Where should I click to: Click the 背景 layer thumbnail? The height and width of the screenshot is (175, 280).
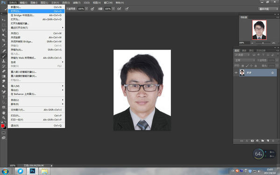[242, 73]
